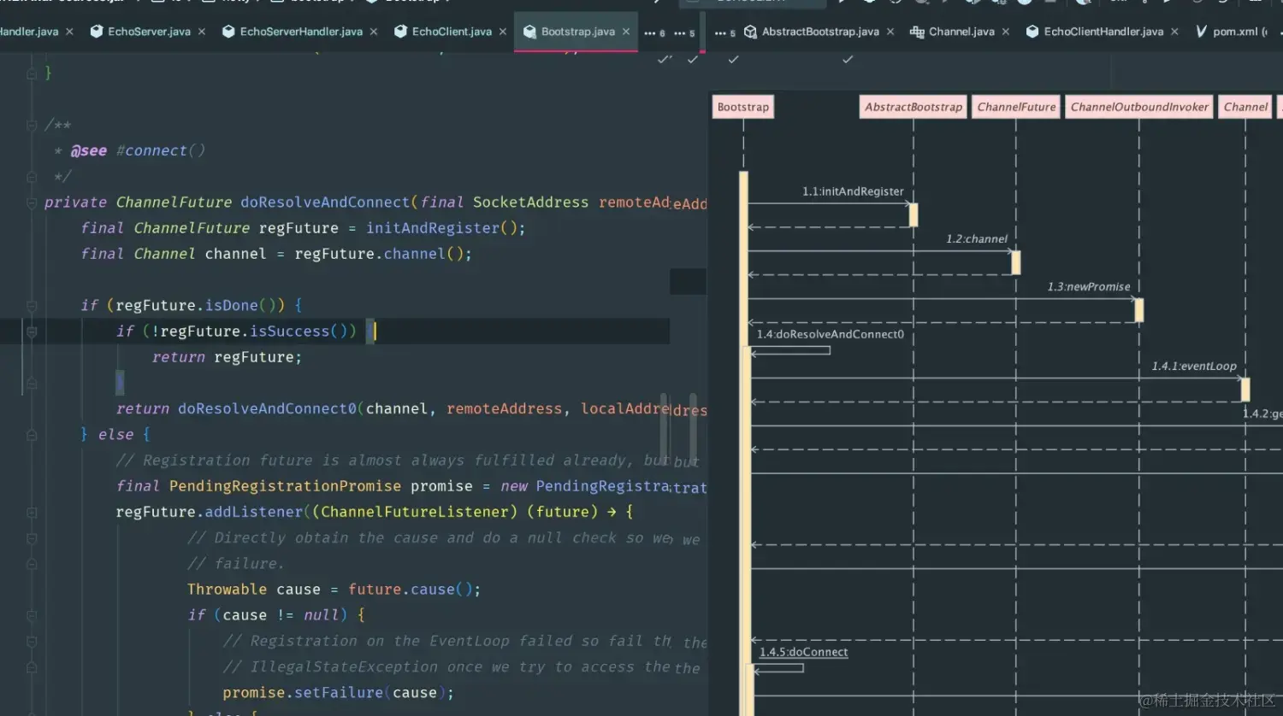Screen dimensions: 1283x716
Task: Select the EchoClientHandler.java tab
Action: click(x=1103, y=32)
